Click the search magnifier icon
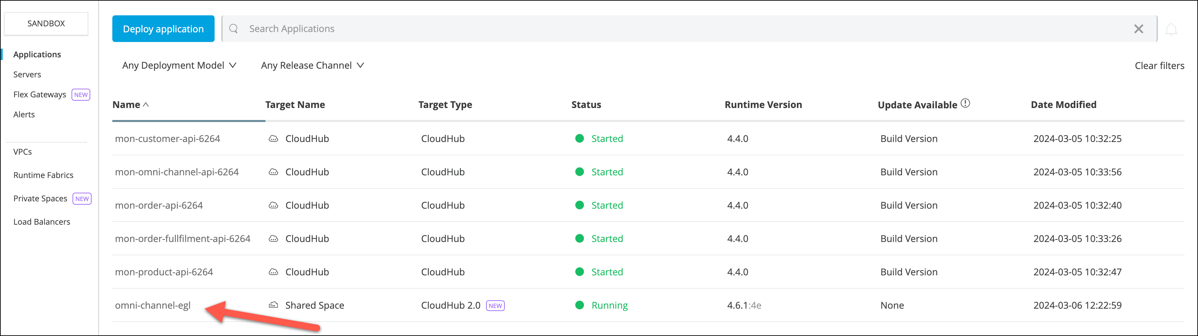 click(233, 29)
